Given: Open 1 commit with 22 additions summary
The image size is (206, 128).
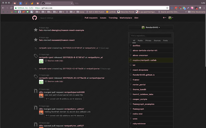Looking at the screenshot, I should 65,116.
